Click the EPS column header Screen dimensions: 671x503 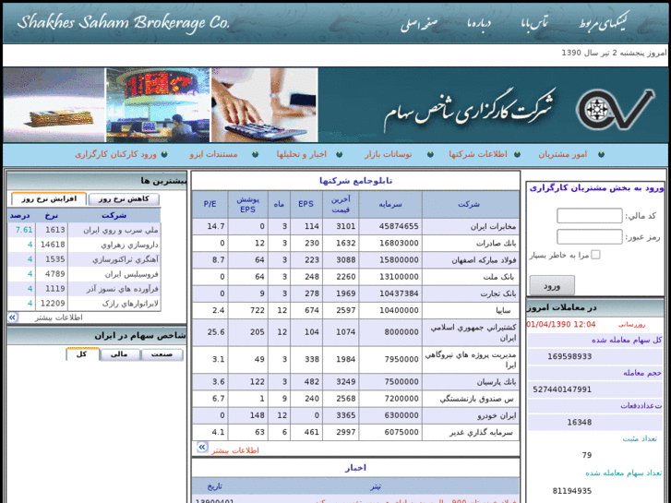pyautogui.click(x=306, y=204)
